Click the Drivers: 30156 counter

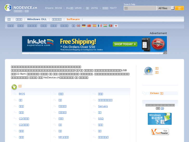click(x=53, y=8)
